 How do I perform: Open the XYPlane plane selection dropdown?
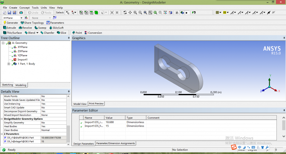[x=21, y=18]
